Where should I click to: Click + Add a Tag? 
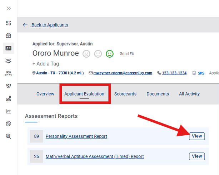(46, 64)
